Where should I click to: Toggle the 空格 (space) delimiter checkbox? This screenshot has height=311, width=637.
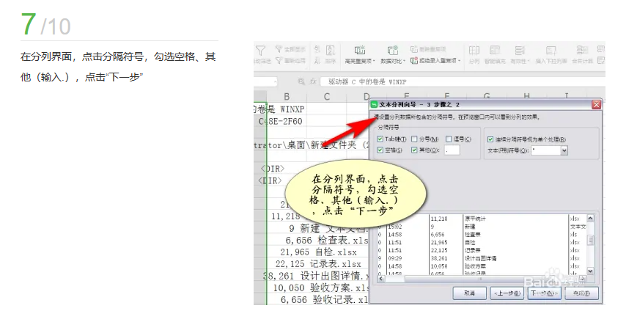380,150
